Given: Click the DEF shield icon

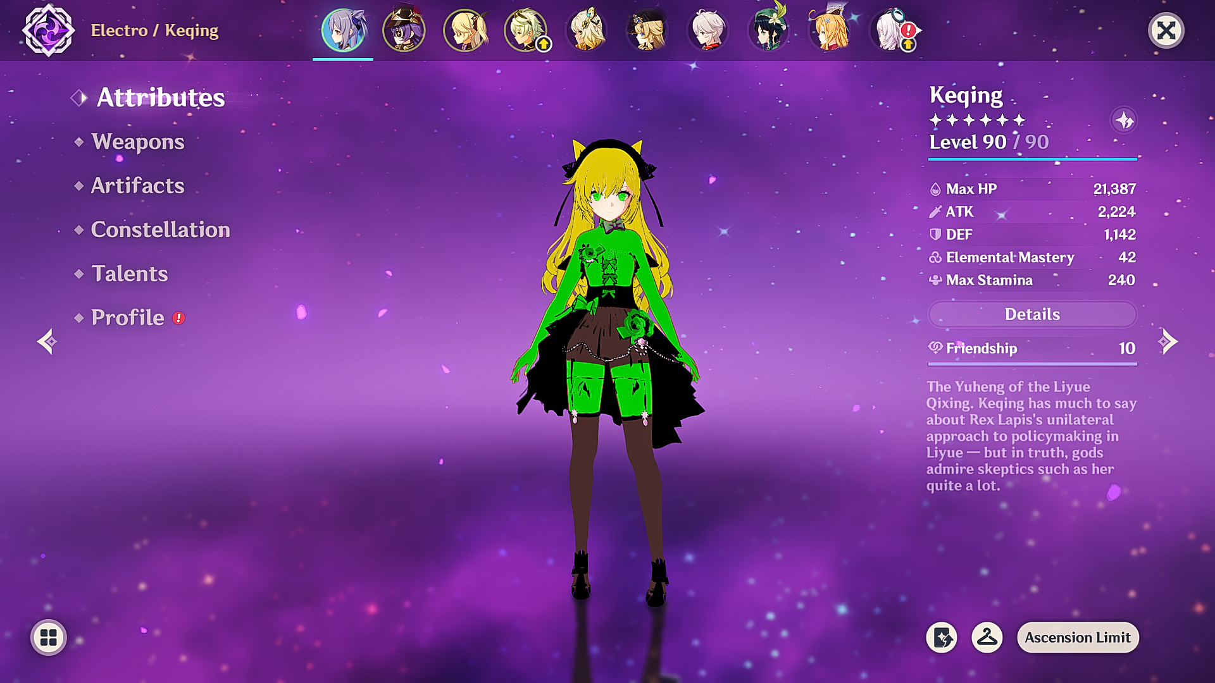Looking at the screenshot, I should click(935, 235).
